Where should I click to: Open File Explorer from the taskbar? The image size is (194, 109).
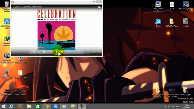pyautogui.click(x=29, y=106)
